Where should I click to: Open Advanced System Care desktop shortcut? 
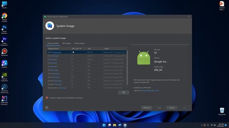4,89
